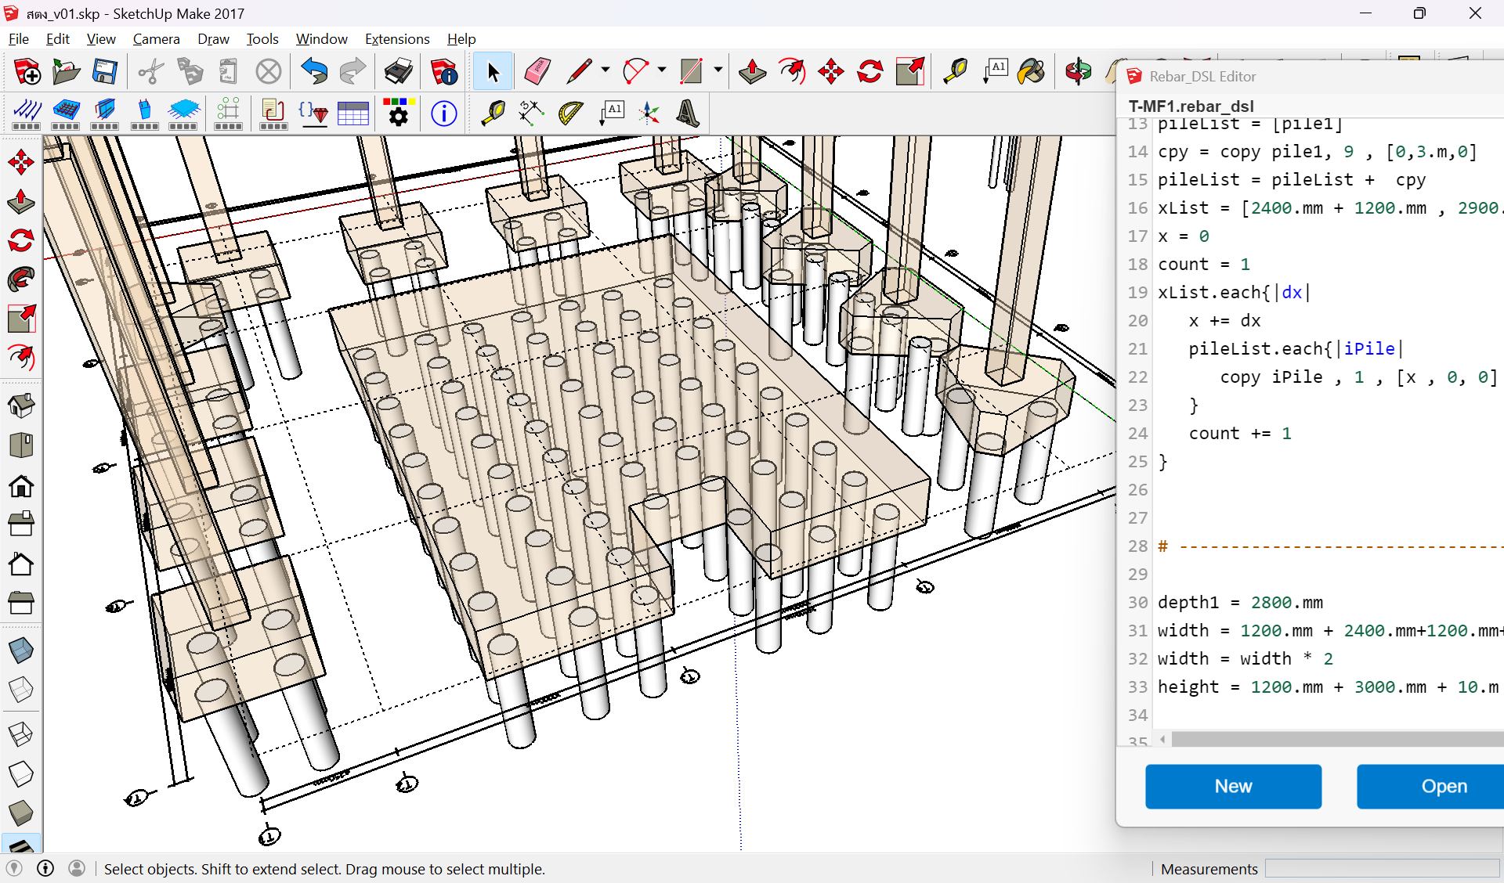Expand the Arc tool dropdown arrow
The height and width of the screenshot is (883, 1504).
point(662,70)
